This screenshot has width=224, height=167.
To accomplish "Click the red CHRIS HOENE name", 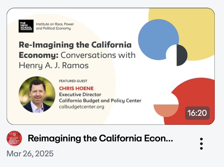I will pos(76,88).
